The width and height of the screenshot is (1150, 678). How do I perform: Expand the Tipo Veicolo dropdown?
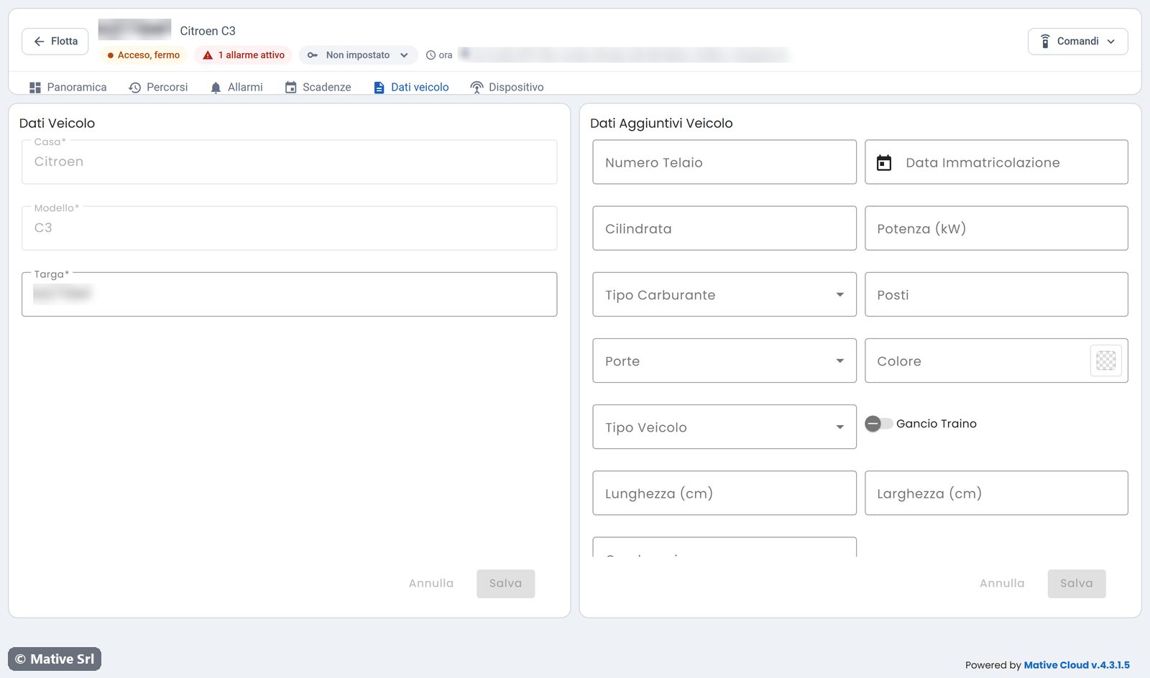point(724,427)
